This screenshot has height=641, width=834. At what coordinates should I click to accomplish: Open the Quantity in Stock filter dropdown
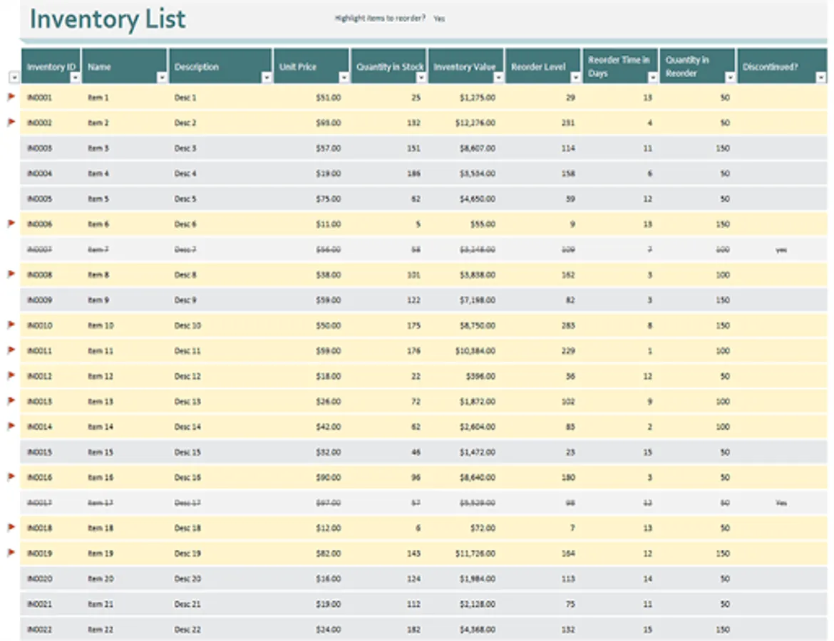coord(420,78)
